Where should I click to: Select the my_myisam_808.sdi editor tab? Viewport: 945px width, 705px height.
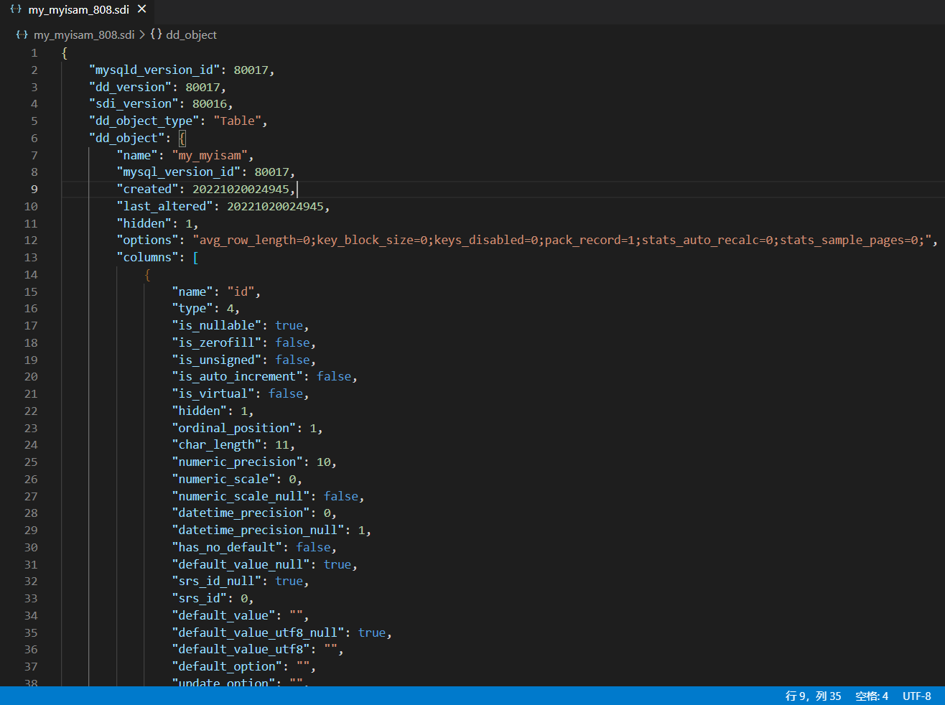77,10
